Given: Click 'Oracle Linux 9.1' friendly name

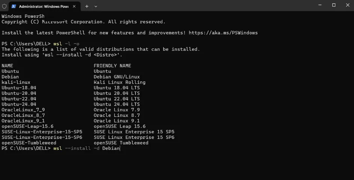Looking at the screenshot, I should click(x=117, y=121).
